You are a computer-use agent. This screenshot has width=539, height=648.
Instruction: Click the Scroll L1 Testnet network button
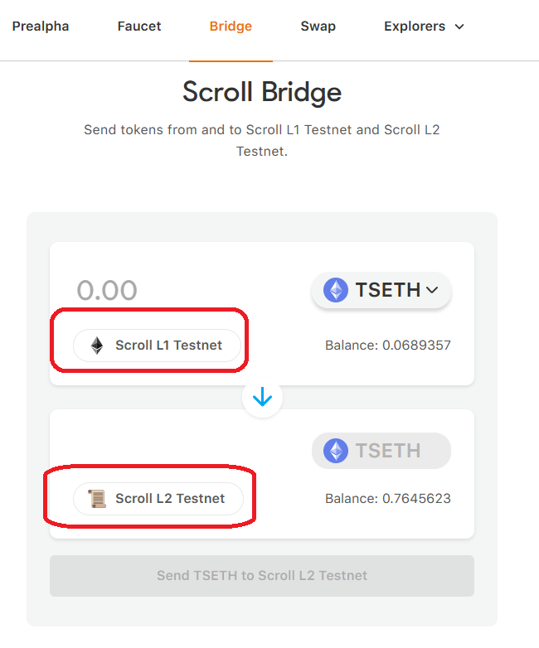pos(158,346)
